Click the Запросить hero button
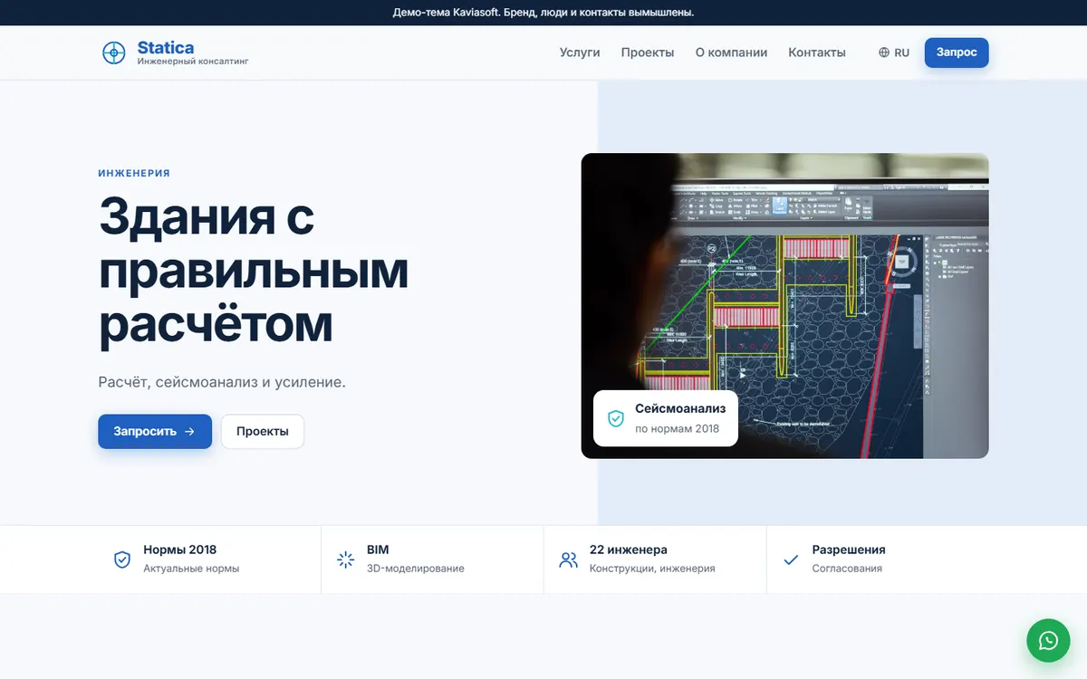Screen dimensions: 1087x679 click(x=155, y=431)
